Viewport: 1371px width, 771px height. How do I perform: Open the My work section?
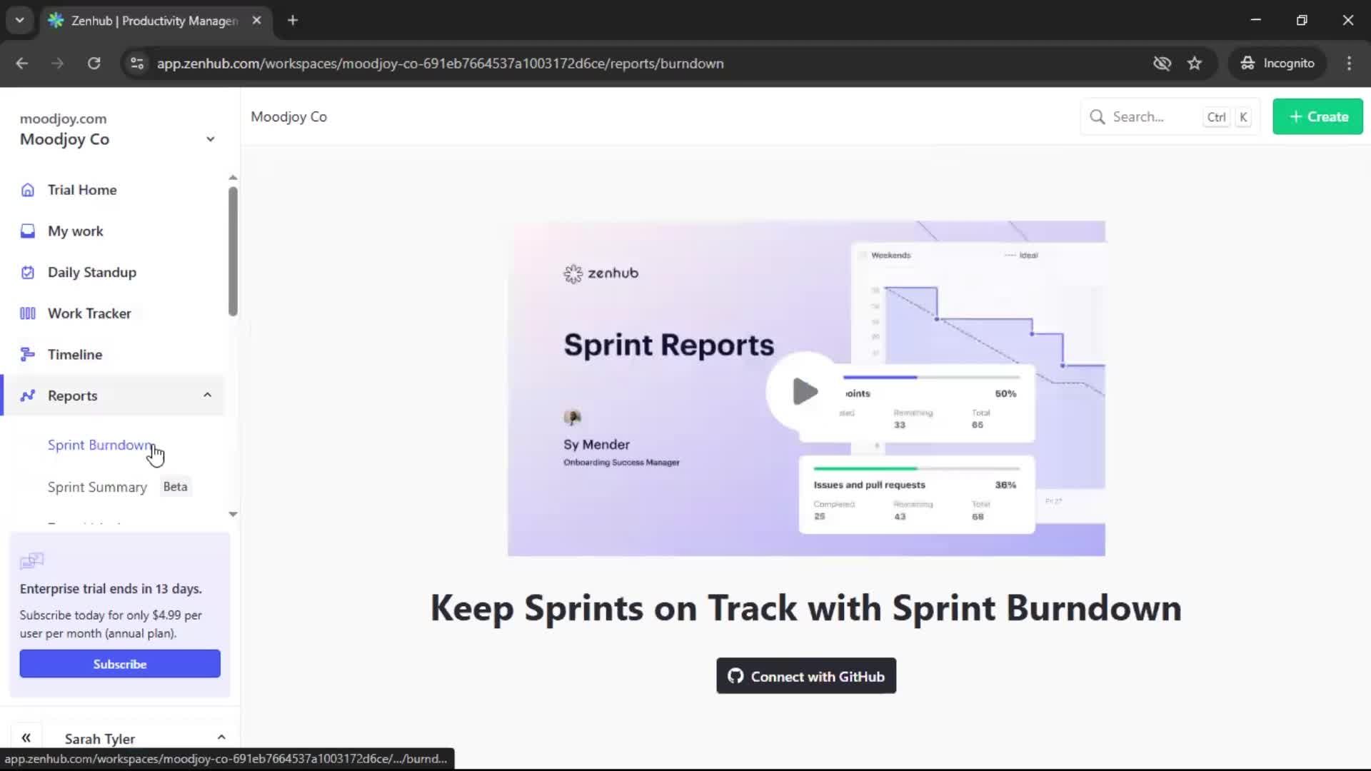click(74, 231)
